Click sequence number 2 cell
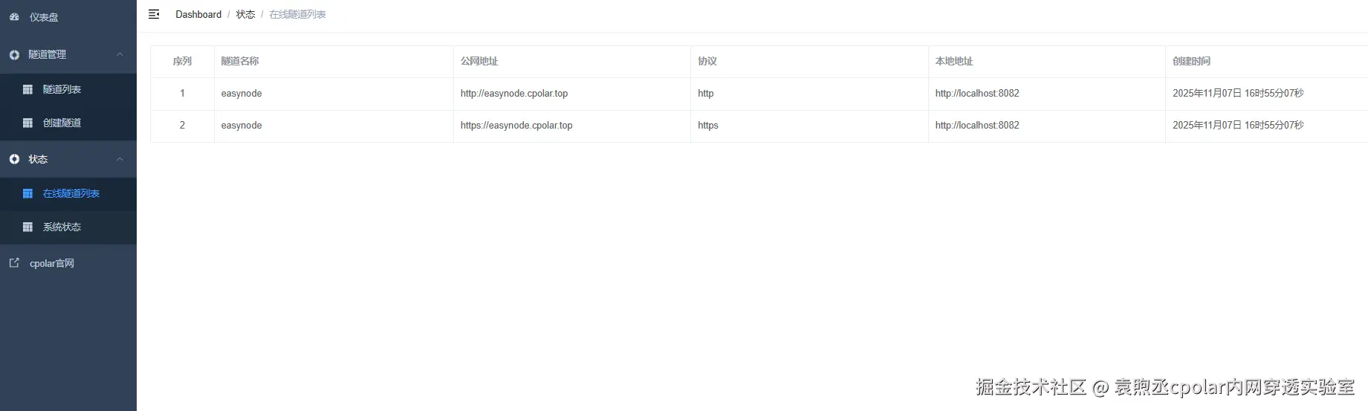This screenshot has height=411, width=1368. [182, 126]
